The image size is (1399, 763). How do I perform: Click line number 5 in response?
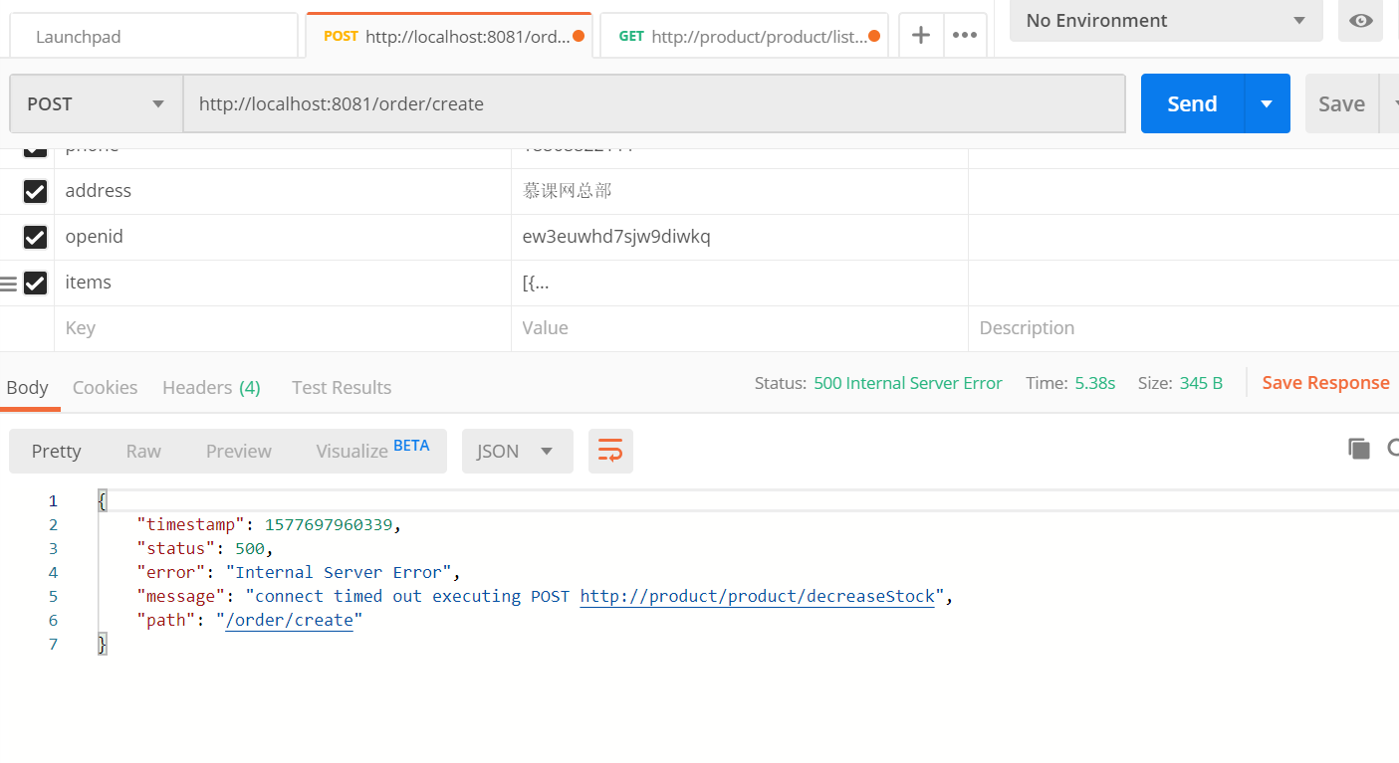[53, 596]
